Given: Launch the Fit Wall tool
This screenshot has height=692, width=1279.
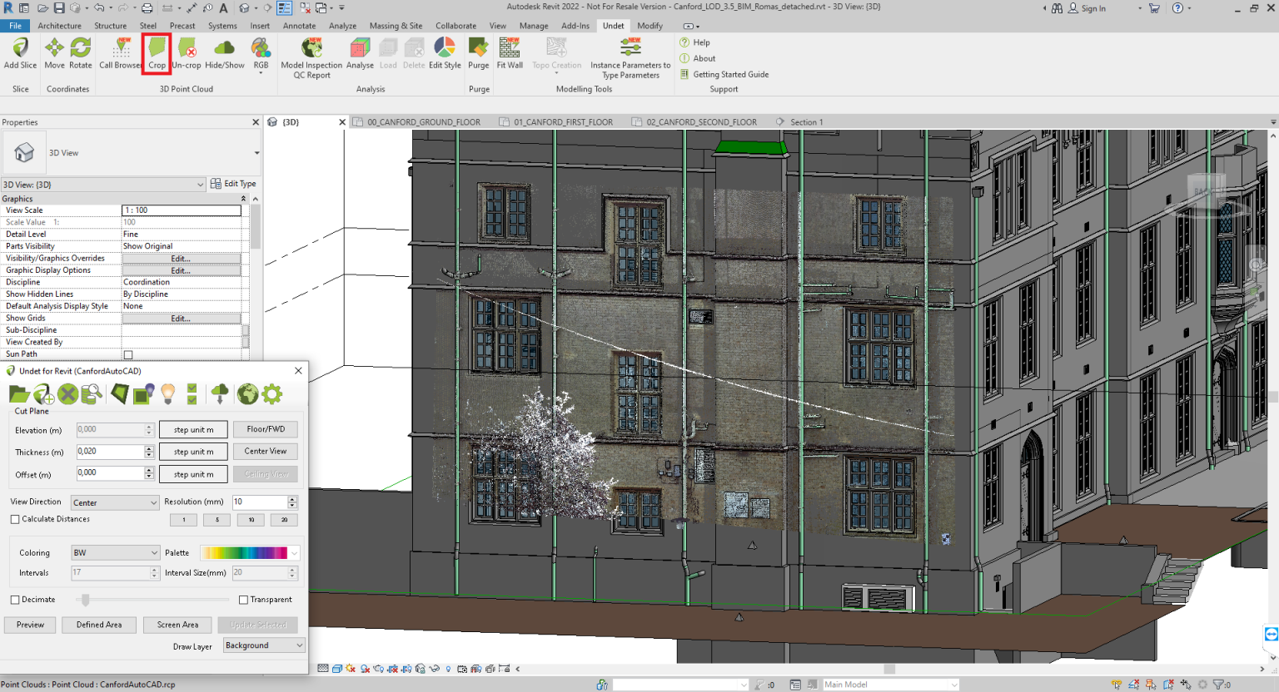Looking at the screenshot, I should coord(510,53).
